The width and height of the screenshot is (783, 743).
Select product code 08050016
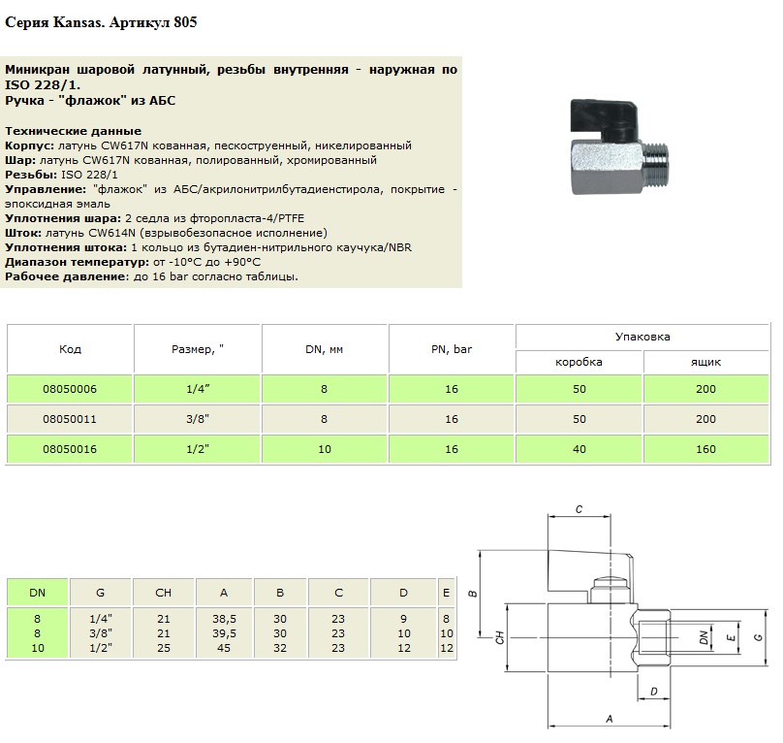pos(70,449)
